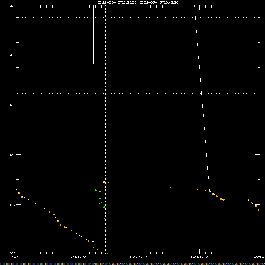Click the x-axis label 1.65248×10⁹

[x=138, y=257]
